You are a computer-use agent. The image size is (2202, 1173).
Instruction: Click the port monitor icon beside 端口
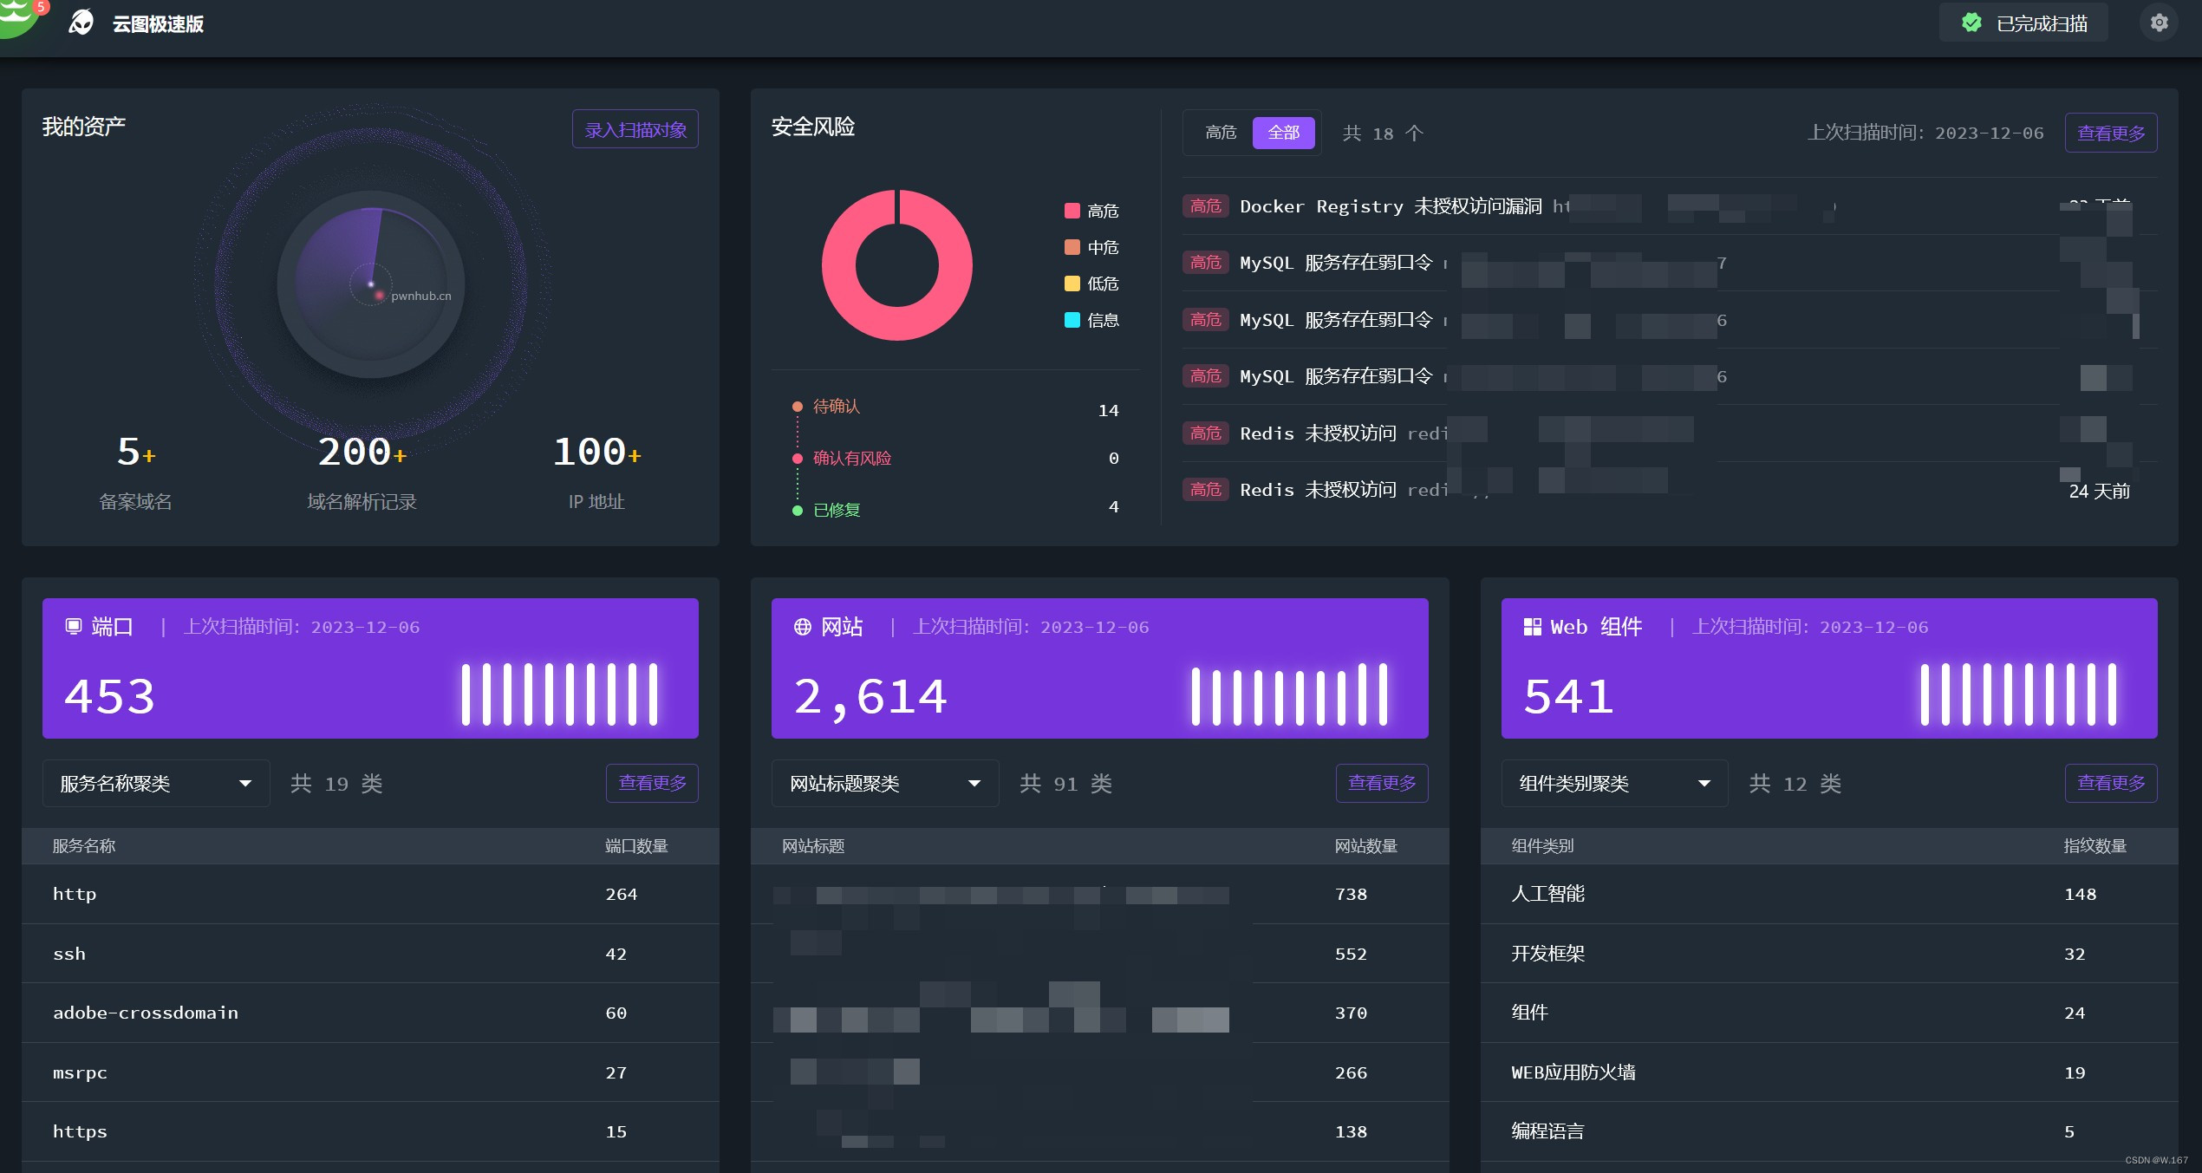click(74, 626)
